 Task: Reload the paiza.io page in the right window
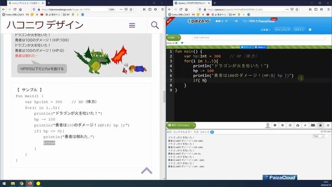[181, 9]
